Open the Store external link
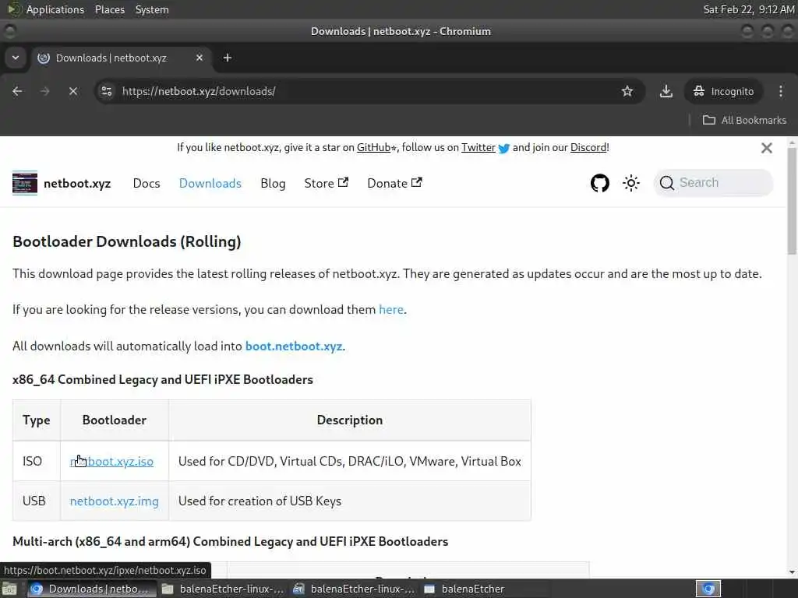 coord(327,184)
